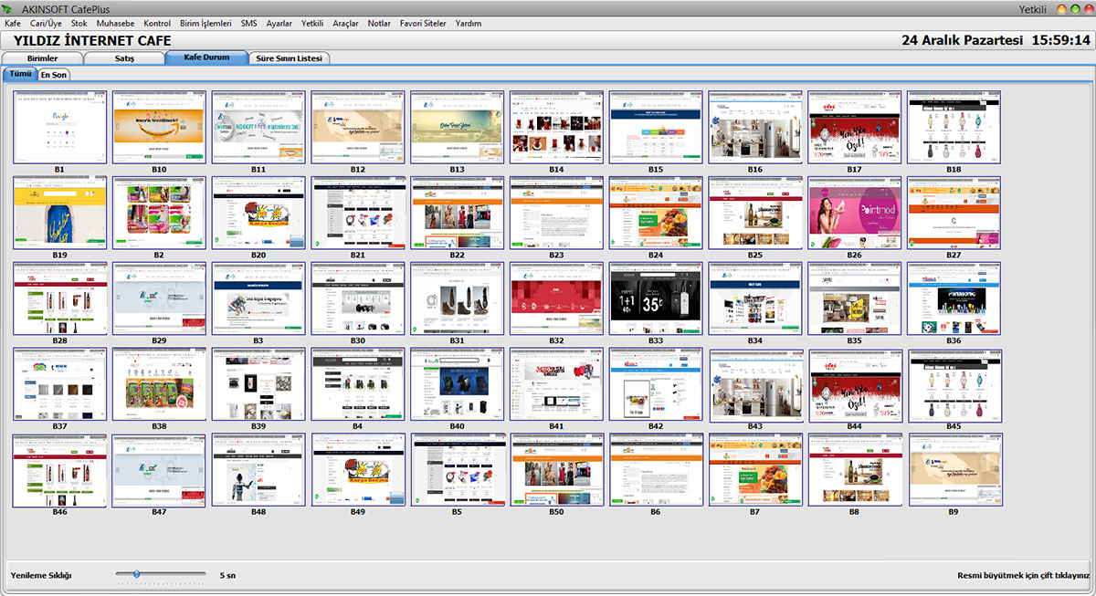Click the Yetkili label in title bar
This screenshot has height=596, width=1096.
(1034, 8)
